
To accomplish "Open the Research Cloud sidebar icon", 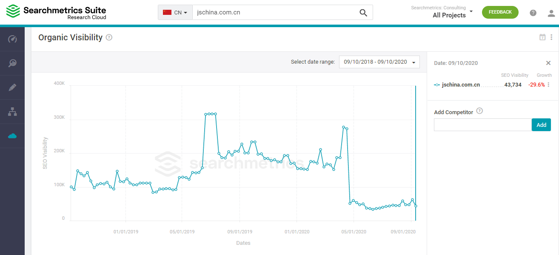I will (12, 136).
